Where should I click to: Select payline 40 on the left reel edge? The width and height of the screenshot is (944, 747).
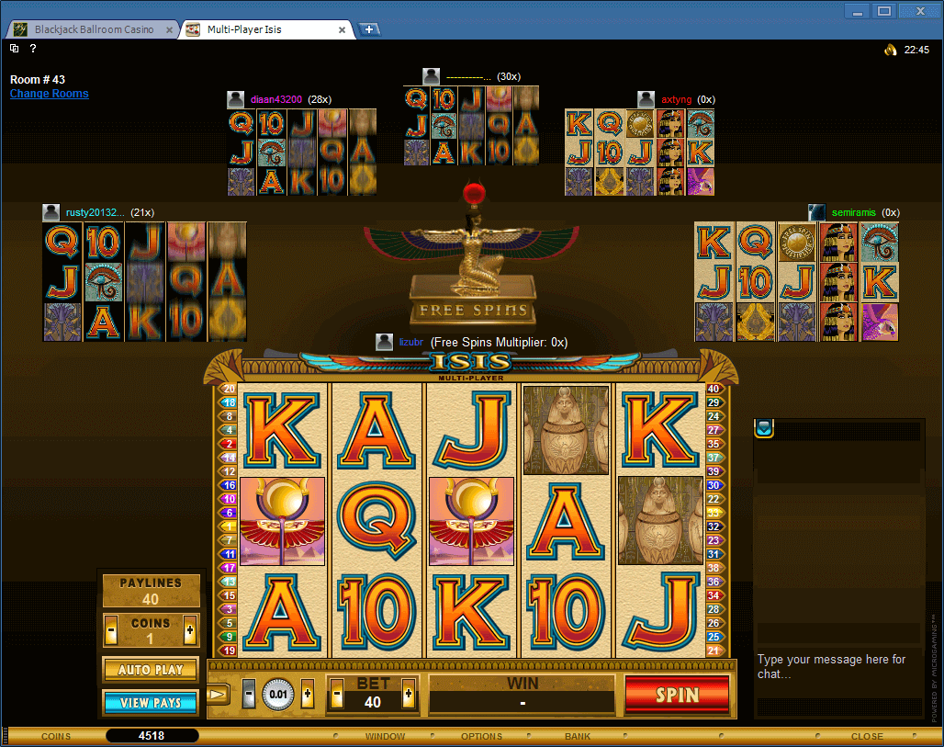click(715, 389)
